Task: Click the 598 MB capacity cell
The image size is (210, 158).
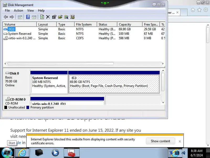Action: (124, 38)
